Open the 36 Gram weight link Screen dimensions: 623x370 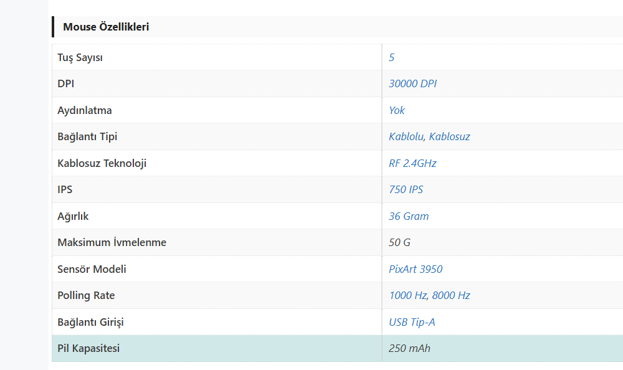(x=409, y=216)
